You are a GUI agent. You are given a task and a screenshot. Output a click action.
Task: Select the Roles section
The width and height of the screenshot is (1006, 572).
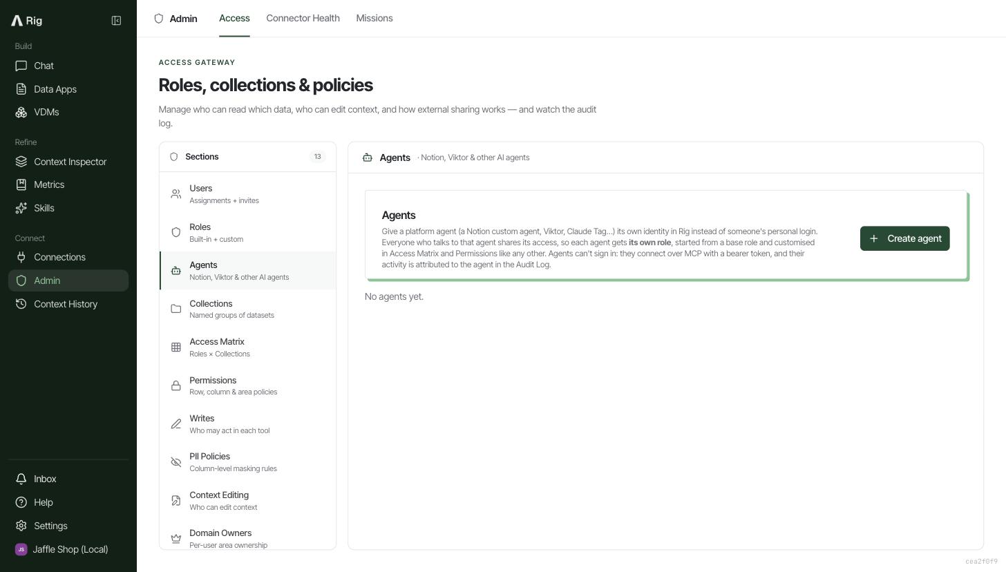coord(247,232)
